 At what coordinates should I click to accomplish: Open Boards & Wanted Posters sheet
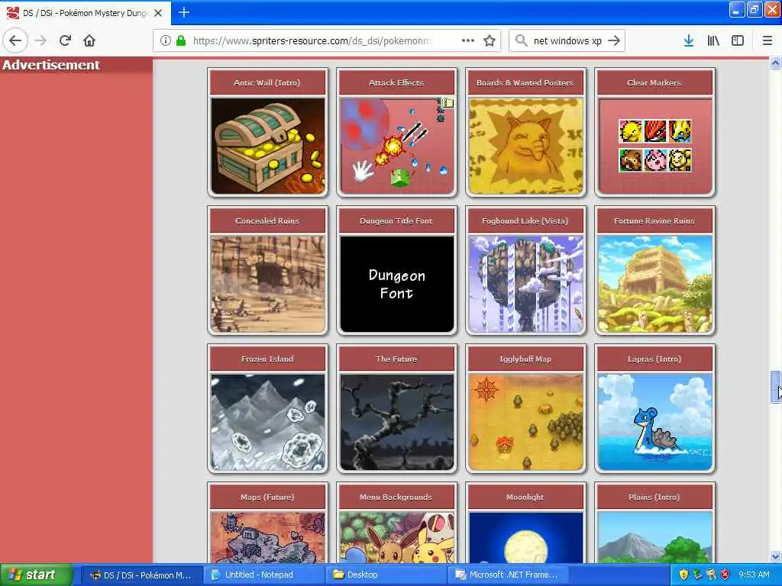coord(525,132)
